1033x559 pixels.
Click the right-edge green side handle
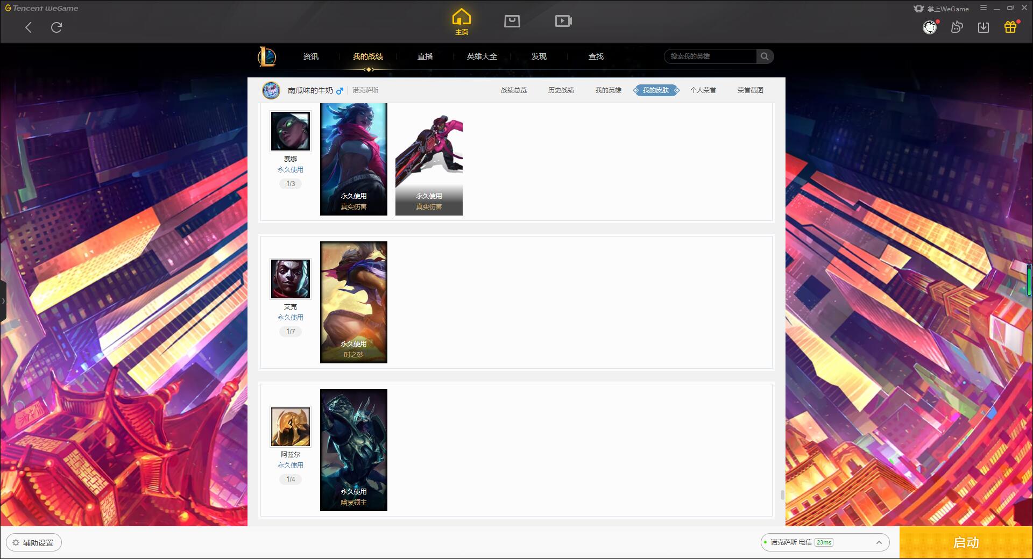(x=1029, y=279)
